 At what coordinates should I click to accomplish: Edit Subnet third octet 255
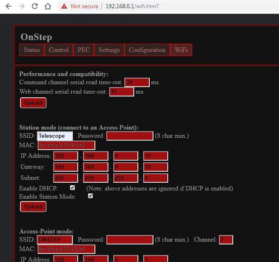point(126,178)
